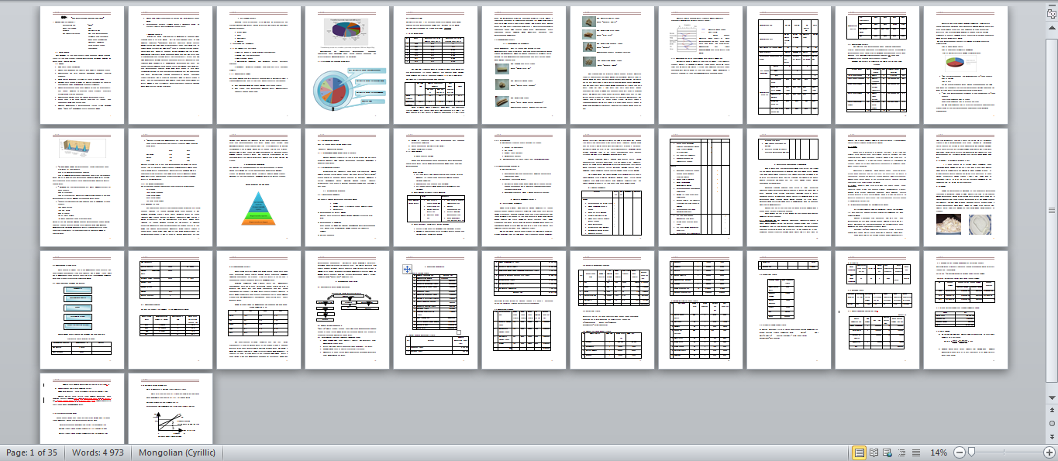
Task: Switch to Outline view
Action: coord(901,452)
